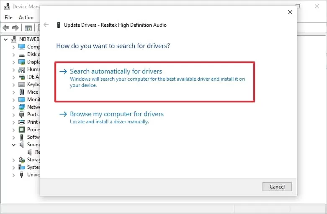
Task: Expand the Software devices category
Action: pos(14,137)
